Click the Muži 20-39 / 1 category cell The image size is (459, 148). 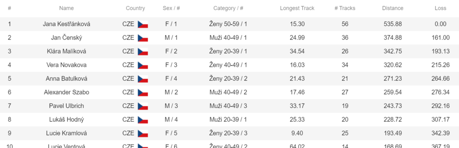pos(228,120)
